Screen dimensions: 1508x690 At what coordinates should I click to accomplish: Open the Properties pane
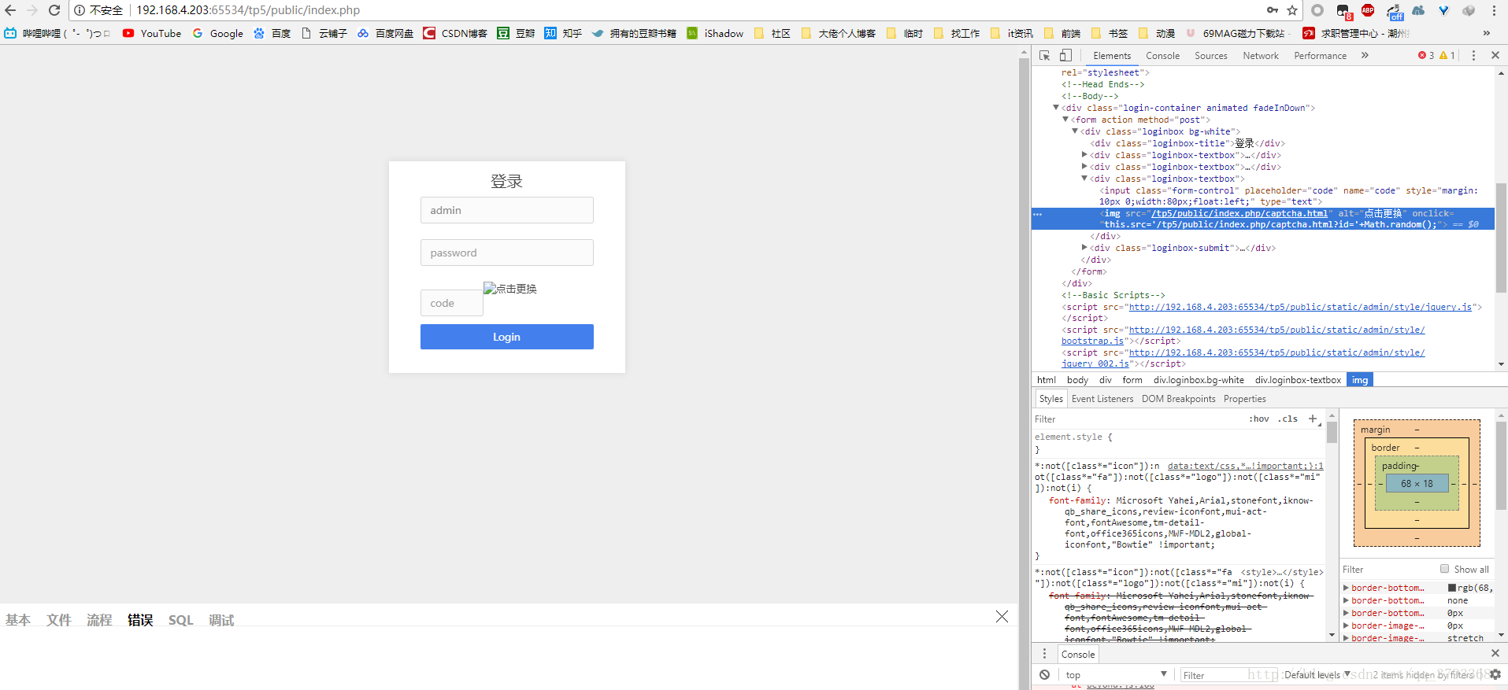(1245, 399)
